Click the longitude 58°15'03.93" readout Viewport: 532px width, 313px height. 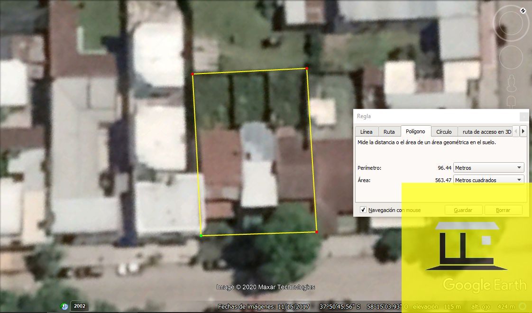(x=384, y=306)
